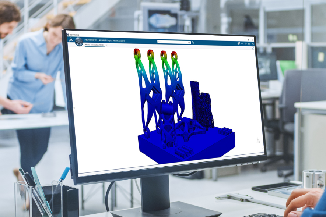Expand the left side panel handle
Screen dimensions: 326x217
(x=74, y=108)
